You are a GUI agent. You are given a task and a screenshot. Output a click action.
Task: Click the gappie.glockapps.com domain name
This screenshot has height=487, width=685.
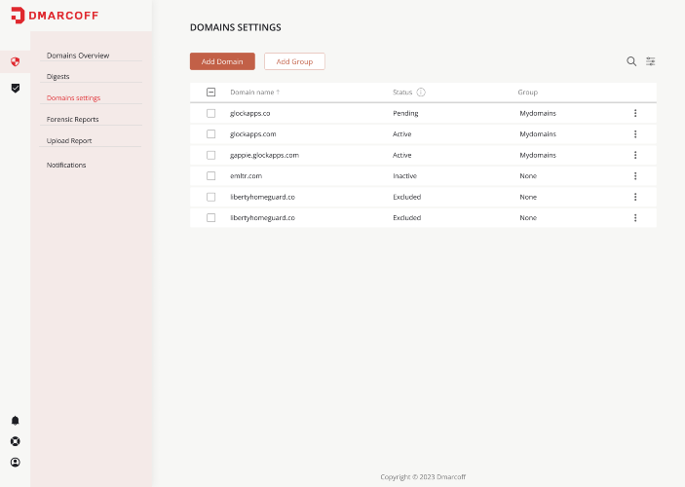[264, 155]
